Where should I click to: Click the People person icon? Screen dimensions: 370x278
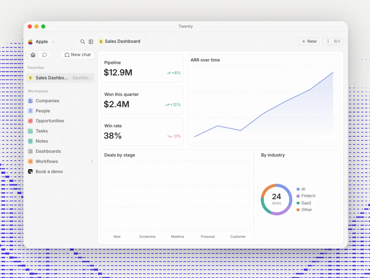[x=30, y=111]
